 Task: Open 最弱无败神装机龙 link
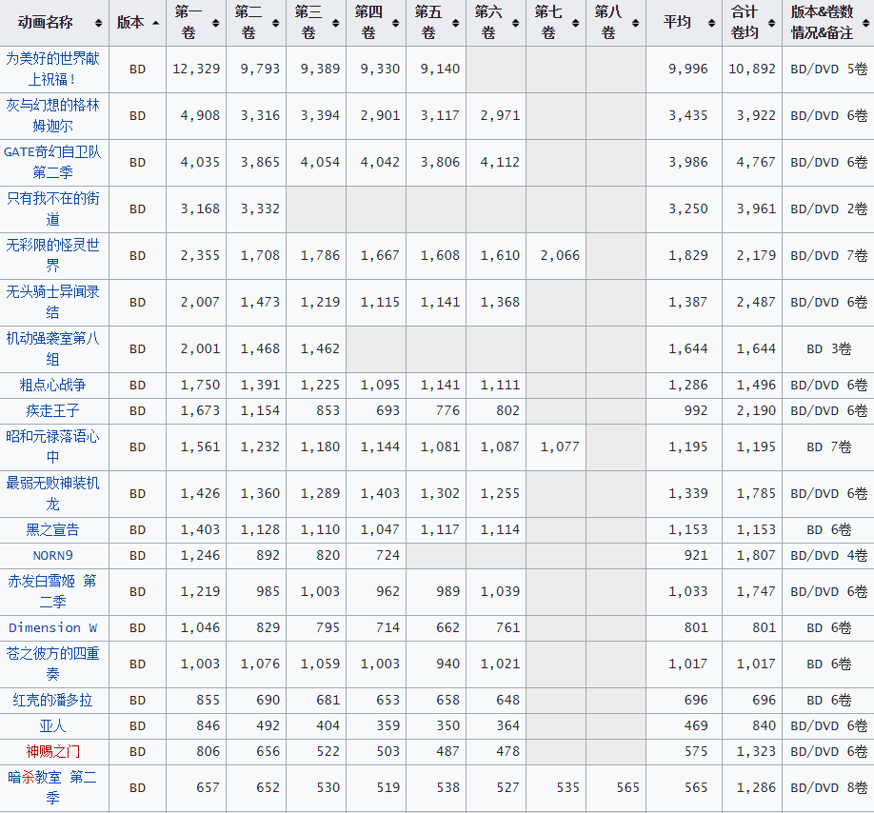(53, 494)
